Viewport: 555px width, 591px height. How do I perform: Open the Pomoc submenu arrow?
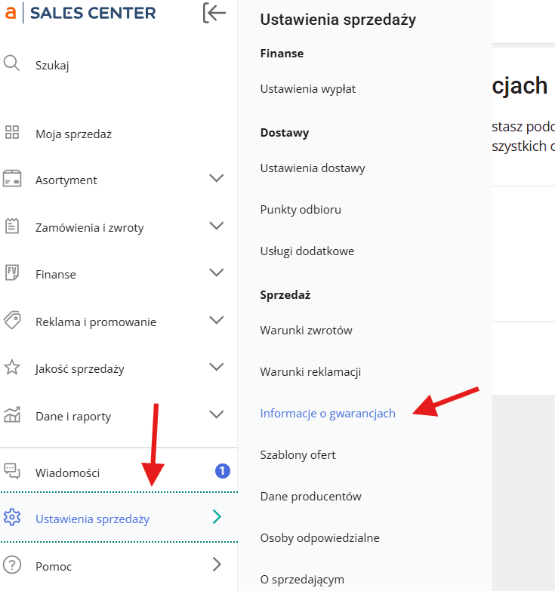(217, 565)
